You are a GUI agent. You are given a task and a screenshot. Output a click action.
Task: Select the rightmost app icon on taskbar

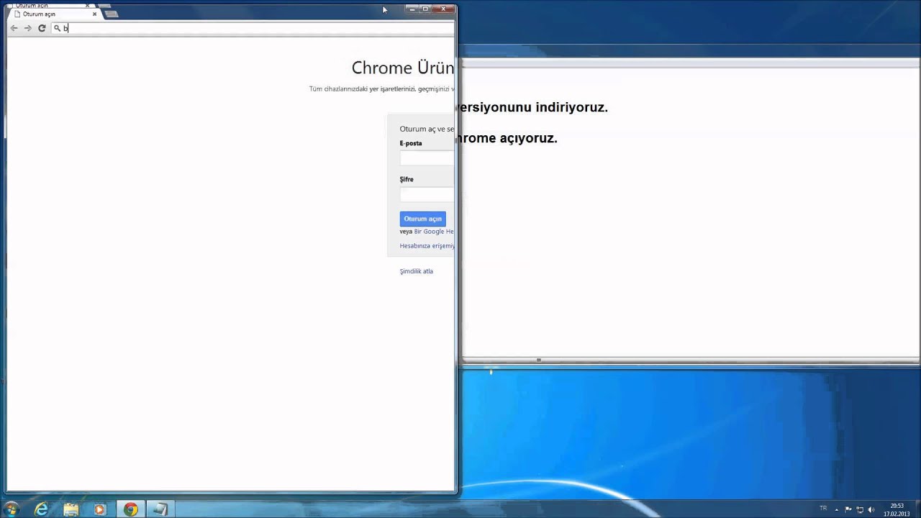(x=160, y=509)
